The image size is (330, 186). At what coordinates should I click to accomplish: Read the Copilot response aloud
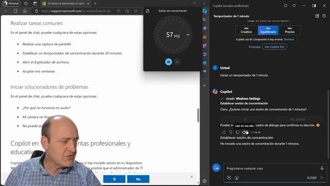tap(244, 132)
